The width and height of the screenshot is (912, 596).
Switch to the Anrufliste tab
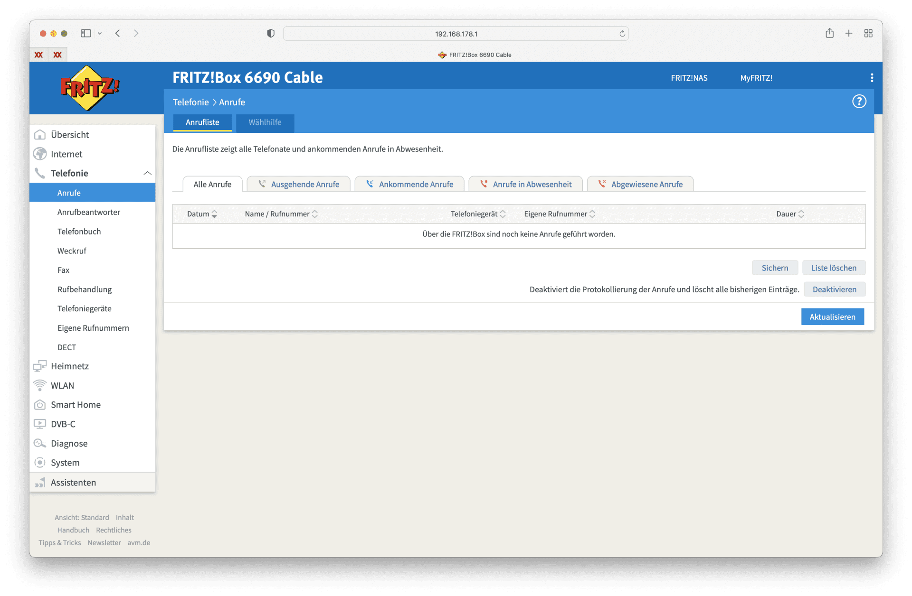202,122
